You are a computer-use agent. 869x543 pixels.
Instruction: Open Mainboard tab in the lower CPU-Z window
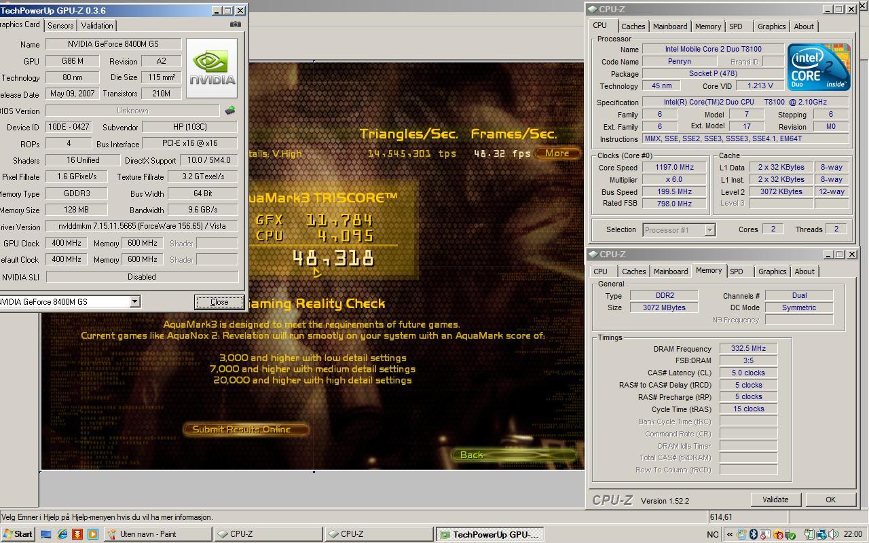(x=670, y=271)
